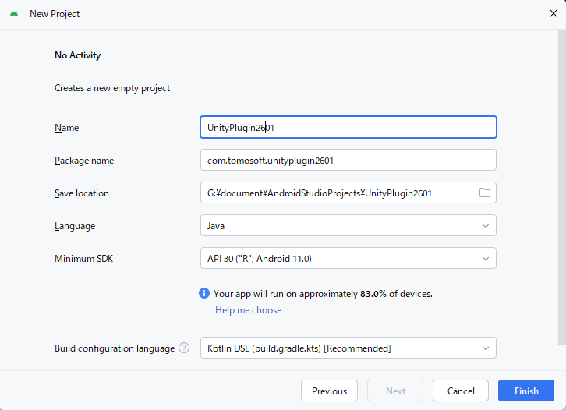Screen dimensions: 566x410
Task: Click the Cancel button
Action: click(x=461, y=391)
